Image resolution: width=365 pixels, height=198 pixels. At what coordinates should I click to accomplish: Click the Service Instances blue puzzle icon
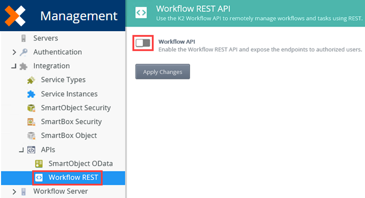pos(31,94)
